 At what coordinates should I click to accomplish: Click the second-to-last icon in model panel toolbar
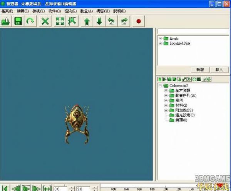pos(204,79)
